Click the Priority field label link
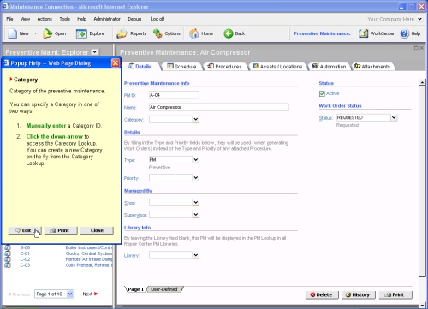The image size is (428, 309). (x=131, y=178)
